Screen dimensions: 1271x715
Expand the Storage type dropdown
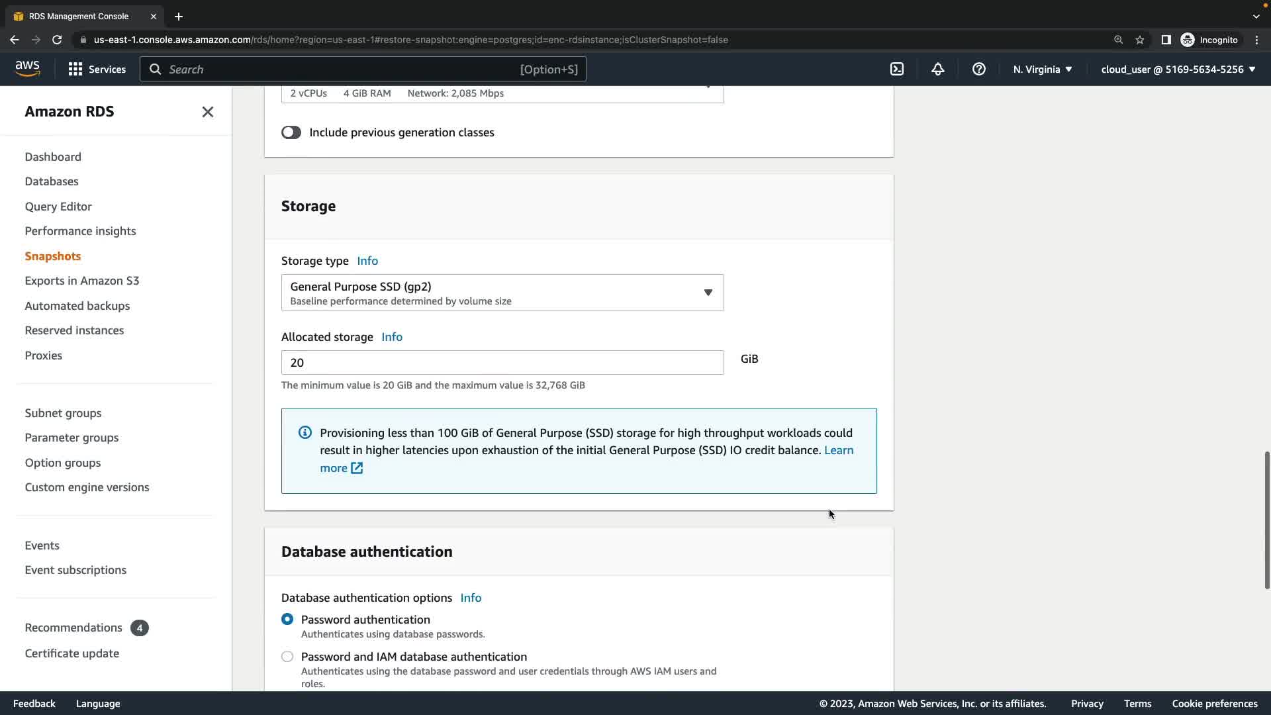pos(502,293)
